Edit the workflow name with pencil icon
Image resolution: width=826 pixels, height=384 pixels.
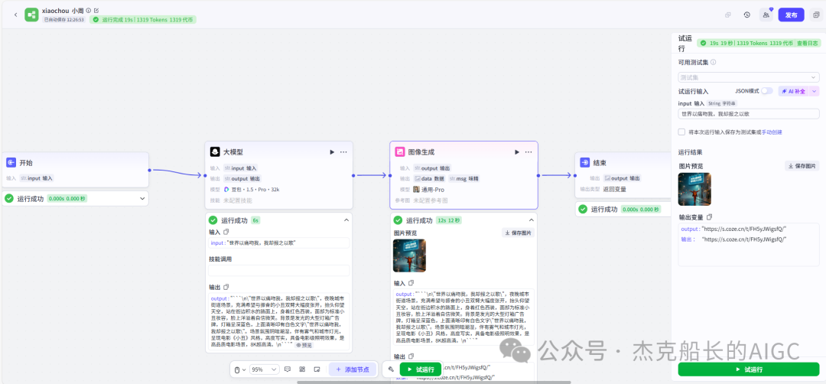point(96,11)
